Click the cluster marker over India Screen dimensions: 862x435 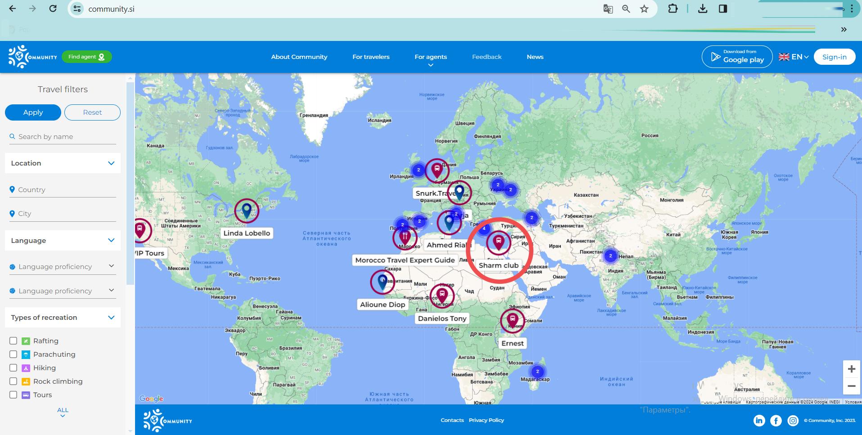pos(610,256)
